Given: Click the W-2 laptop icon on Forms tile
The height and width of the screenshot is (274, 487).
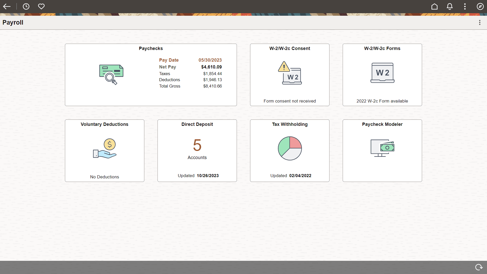Looking at the screenshot, I should 382,73.
